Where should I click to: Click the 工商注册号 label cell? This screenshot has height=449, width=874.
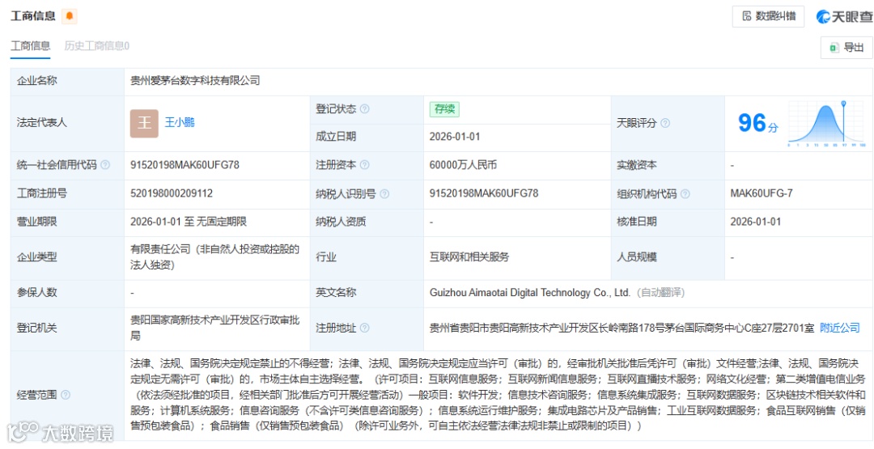[x=67, y=193]
